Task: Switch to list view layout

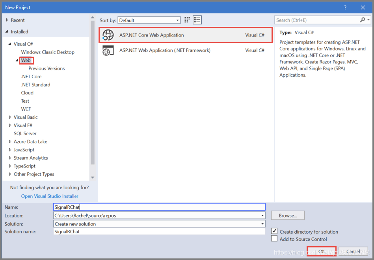Action: 197,20
